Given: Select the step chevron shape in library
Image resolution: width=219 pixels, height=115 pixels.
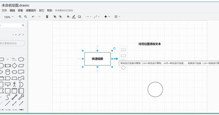Looking at the screenshot, I should pos(8,78).
